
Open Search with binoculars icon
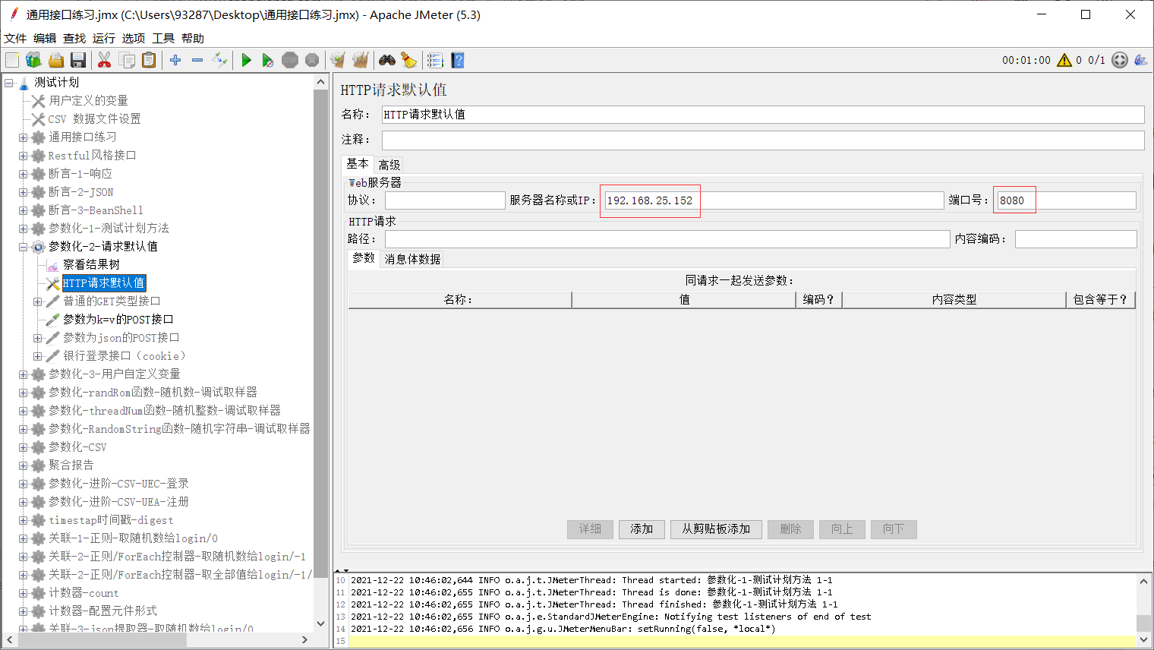coord(387,60)
